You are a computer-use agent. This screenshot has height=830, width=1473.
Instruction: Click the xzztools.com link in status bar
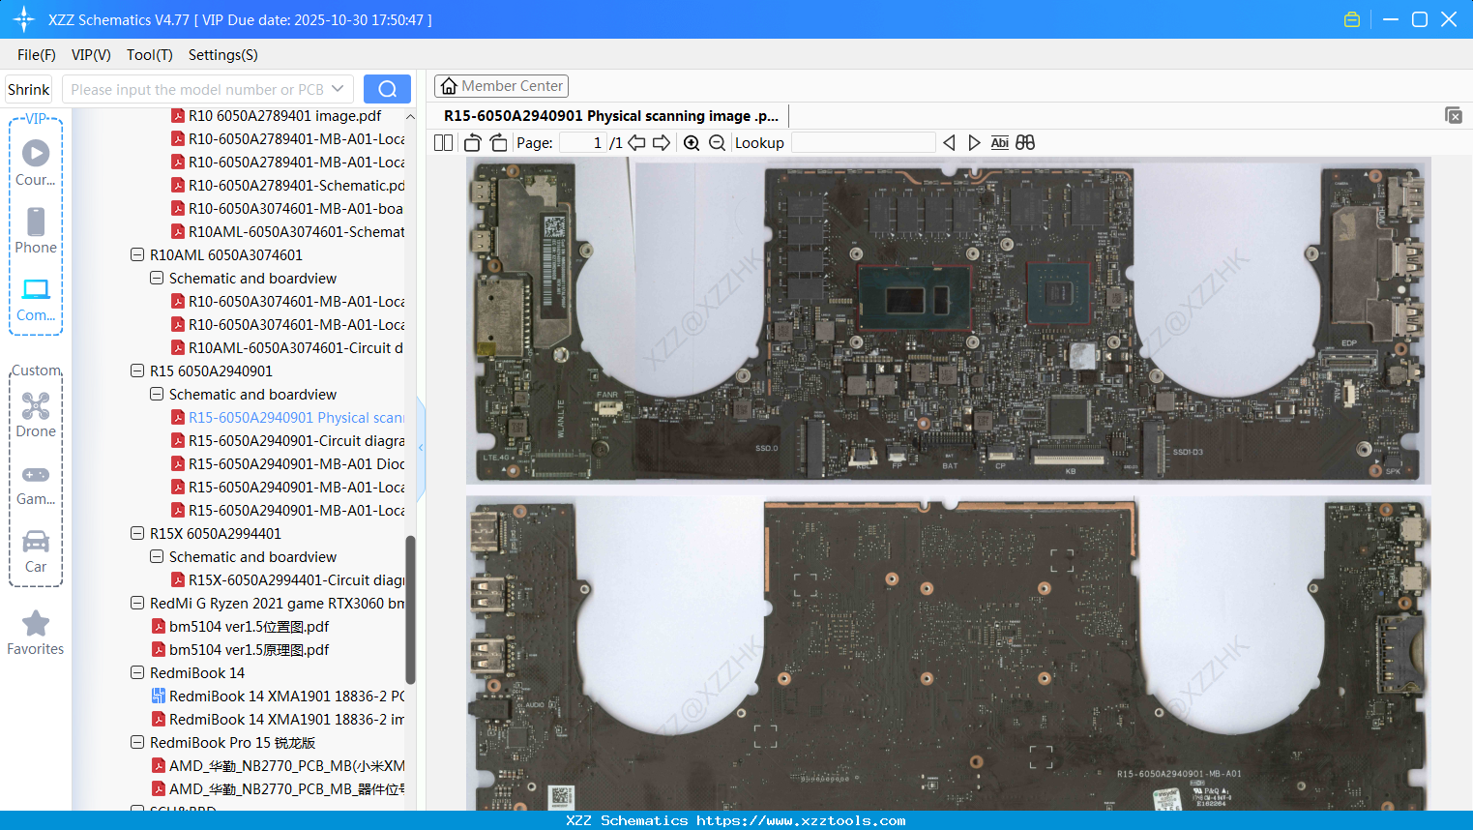click(x=801, y=820)
